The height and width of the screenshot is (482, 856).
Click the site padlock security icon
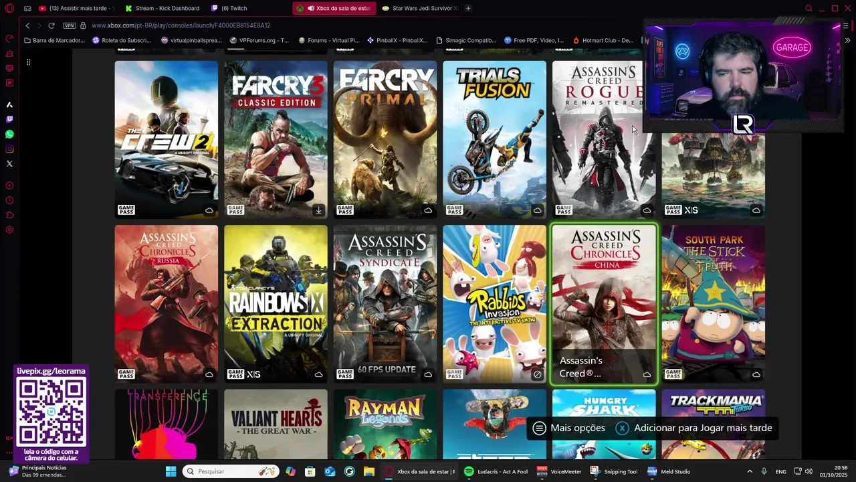(83, 25)
